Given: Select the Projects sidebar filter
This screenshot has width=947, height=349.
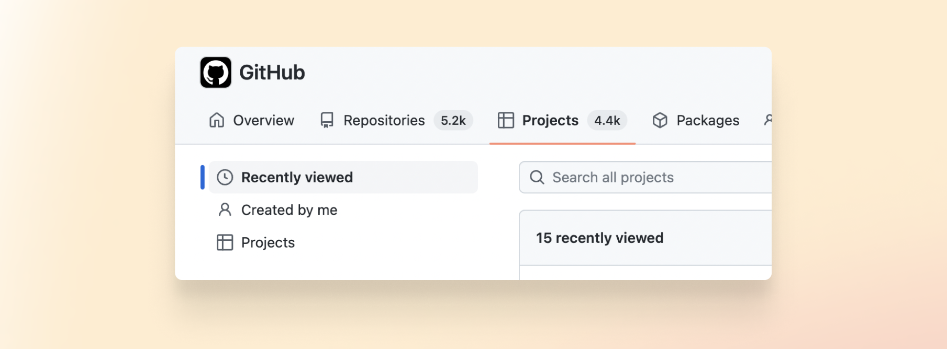Looking at the screenshot, I should [268, 242].
